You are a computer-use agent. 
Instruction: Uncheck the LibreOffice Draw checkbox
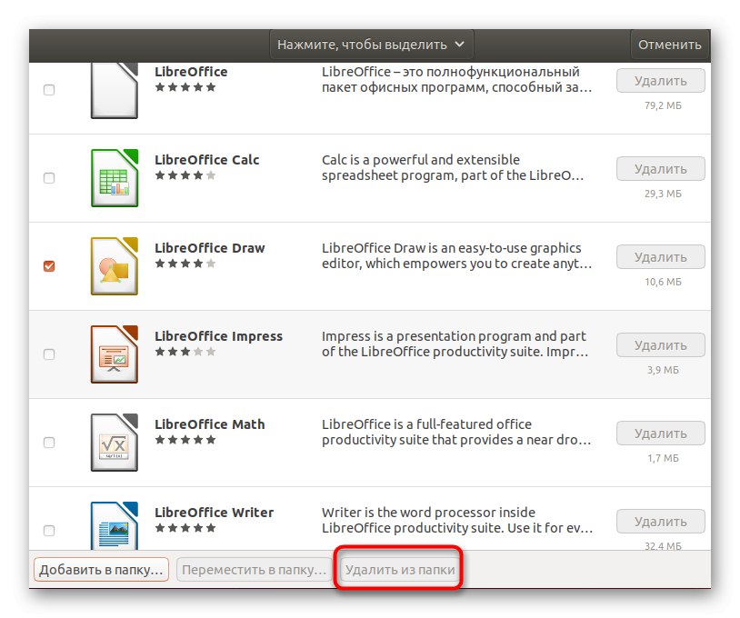point(49,266)
